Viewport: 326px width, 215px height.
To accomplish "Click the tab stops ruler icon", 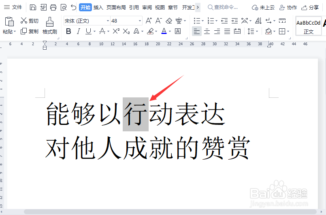I will 282,21.
